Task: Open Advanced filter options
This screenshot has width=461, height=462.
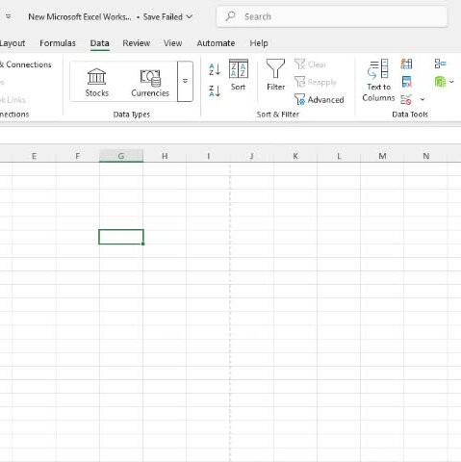Action: pos(319,100)
